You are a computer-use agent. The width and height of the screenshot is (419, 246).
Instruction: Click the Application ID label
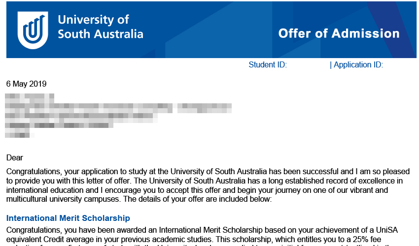coord(358,65)
